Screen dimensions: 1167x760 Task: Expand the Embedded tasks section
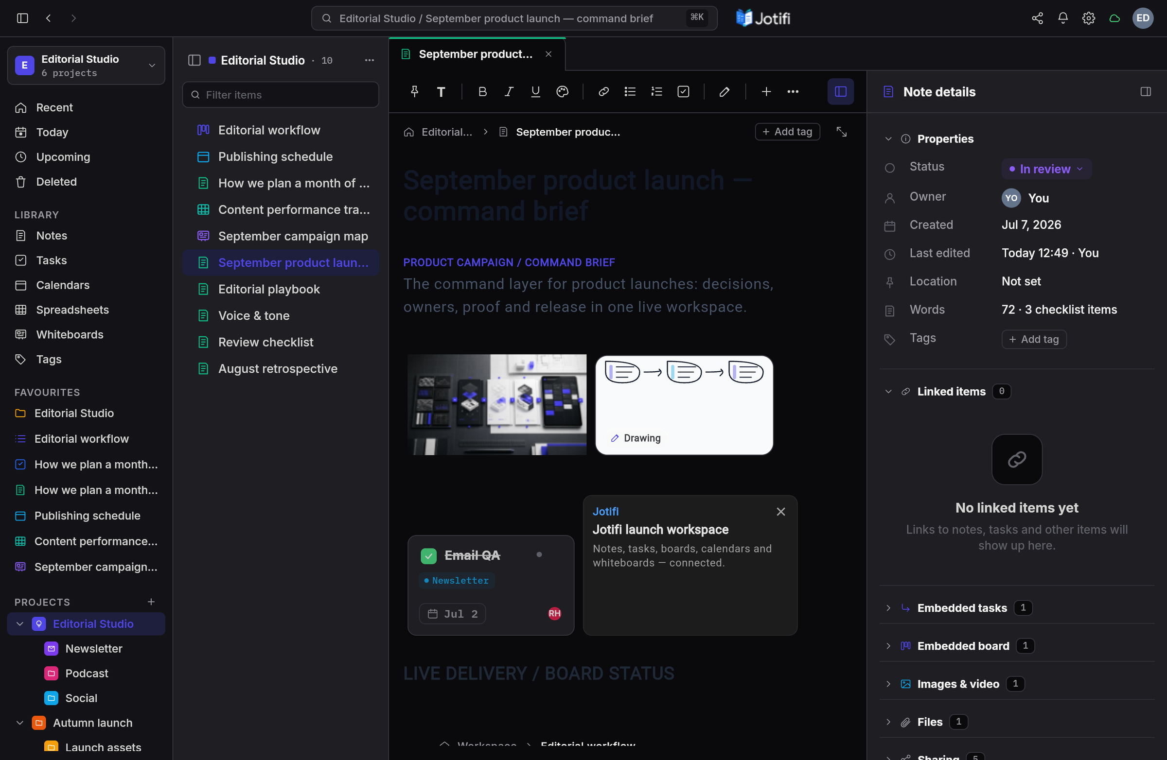[888, 608]
